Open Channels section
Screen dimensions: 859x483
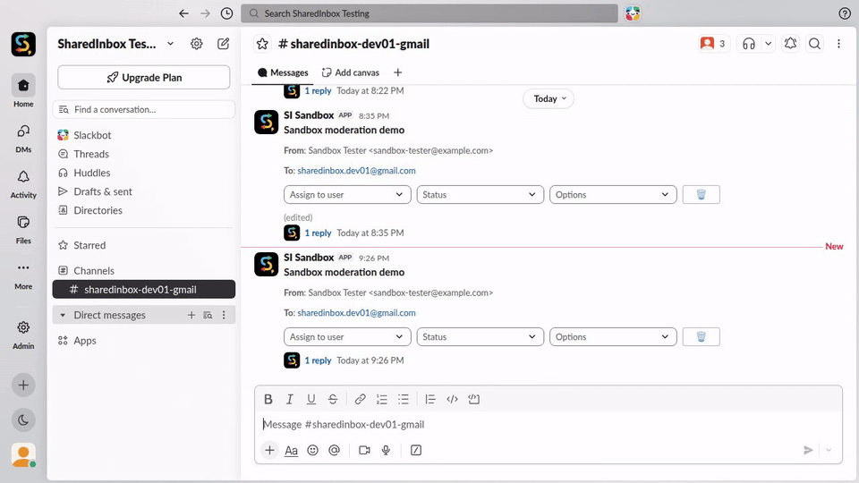[x=143, y=270]
